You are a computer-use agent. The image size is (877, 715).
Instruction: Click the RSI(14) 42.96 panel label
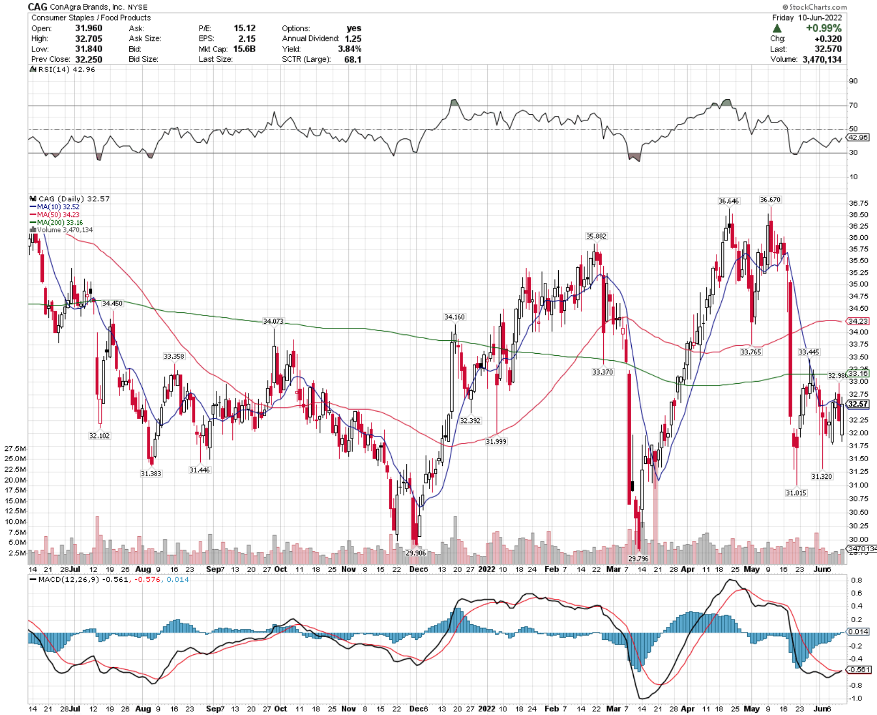[x=67, y=69]
